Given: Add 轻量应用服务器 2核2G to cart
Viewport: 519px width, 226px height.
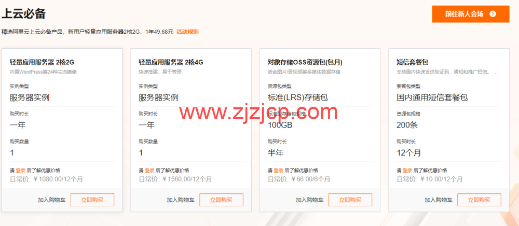Looking at the screenshot, I should [51, 200].
